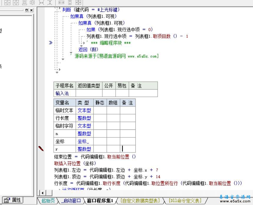Click the center vertically alignment toolbar icon
The image size is (253, 205).
(16, 2)
